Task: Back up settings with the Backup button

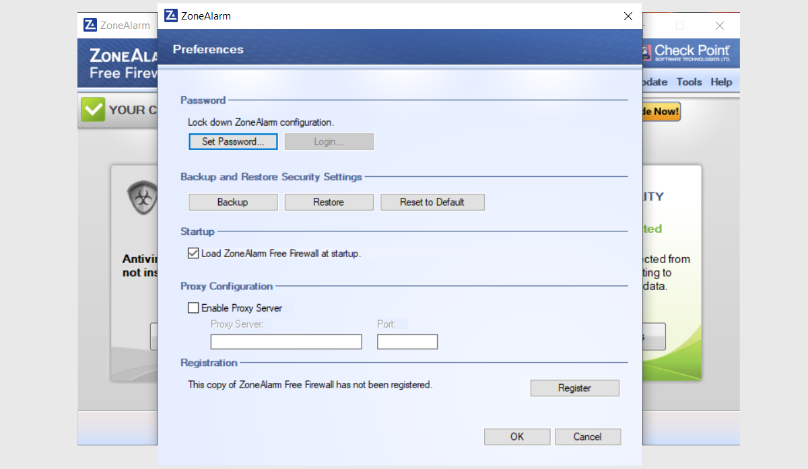Action: [233, 202]
